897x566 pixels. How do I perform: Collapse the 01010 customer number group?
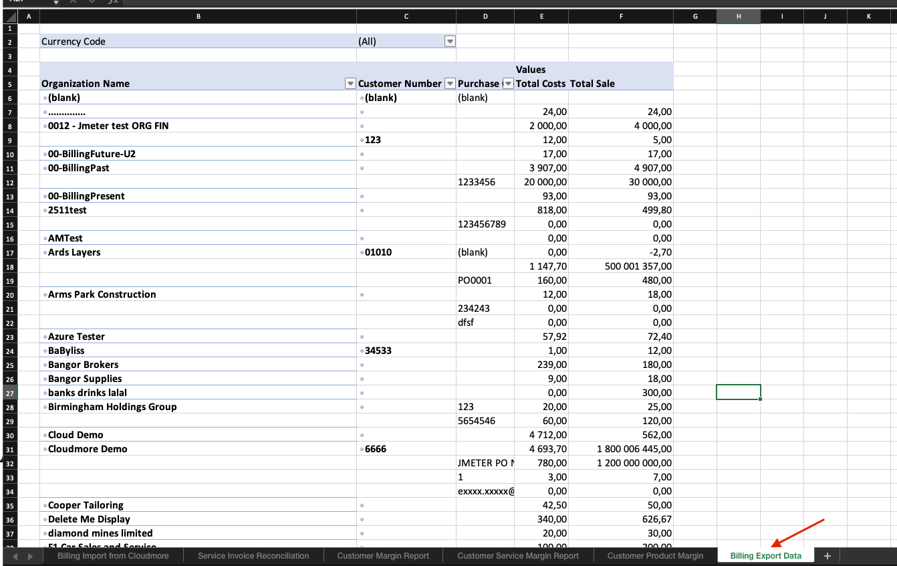pos(362,253)
